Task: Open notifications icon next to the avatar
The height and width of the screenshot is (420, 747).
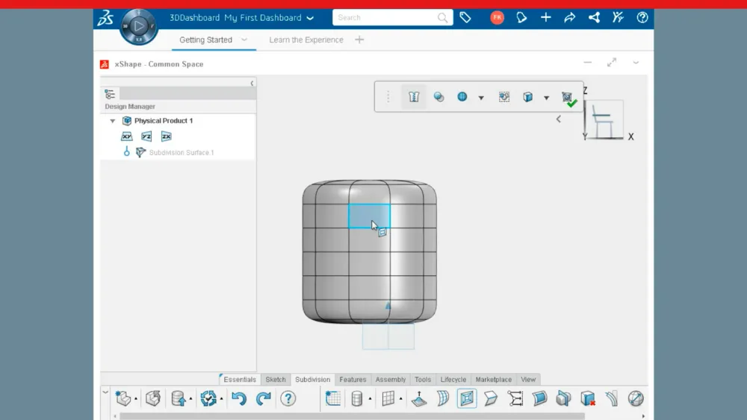Action: click(521, 18)
